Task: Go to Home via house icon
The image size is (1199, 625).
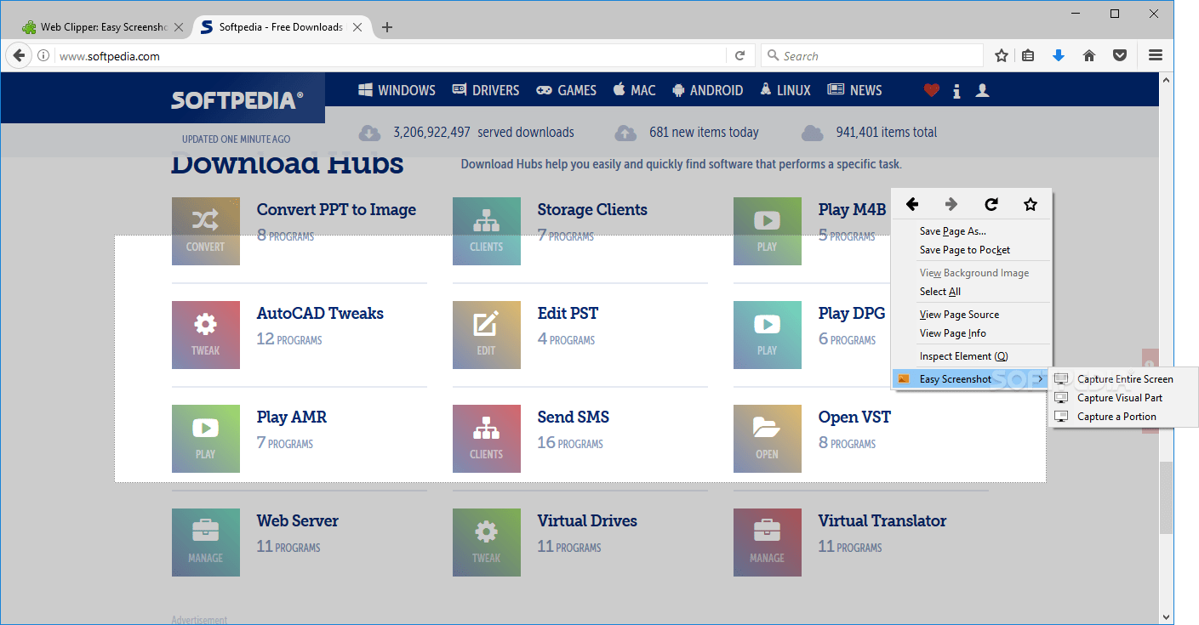Action: click(x=1089, y=56)
